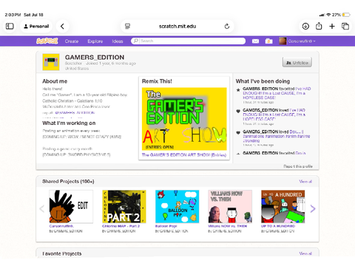Click the Chlorine MAP - Part 2 title link

121,226
